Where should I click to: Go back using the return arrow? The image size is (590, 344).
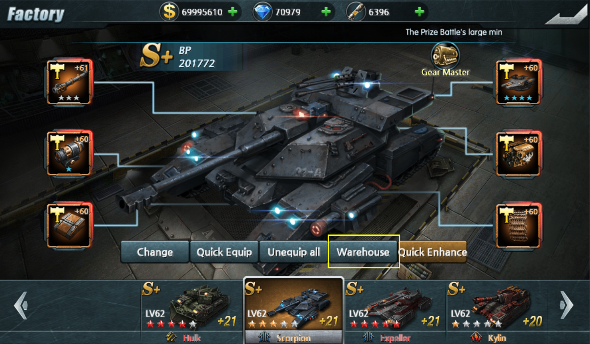click(566, 15)
